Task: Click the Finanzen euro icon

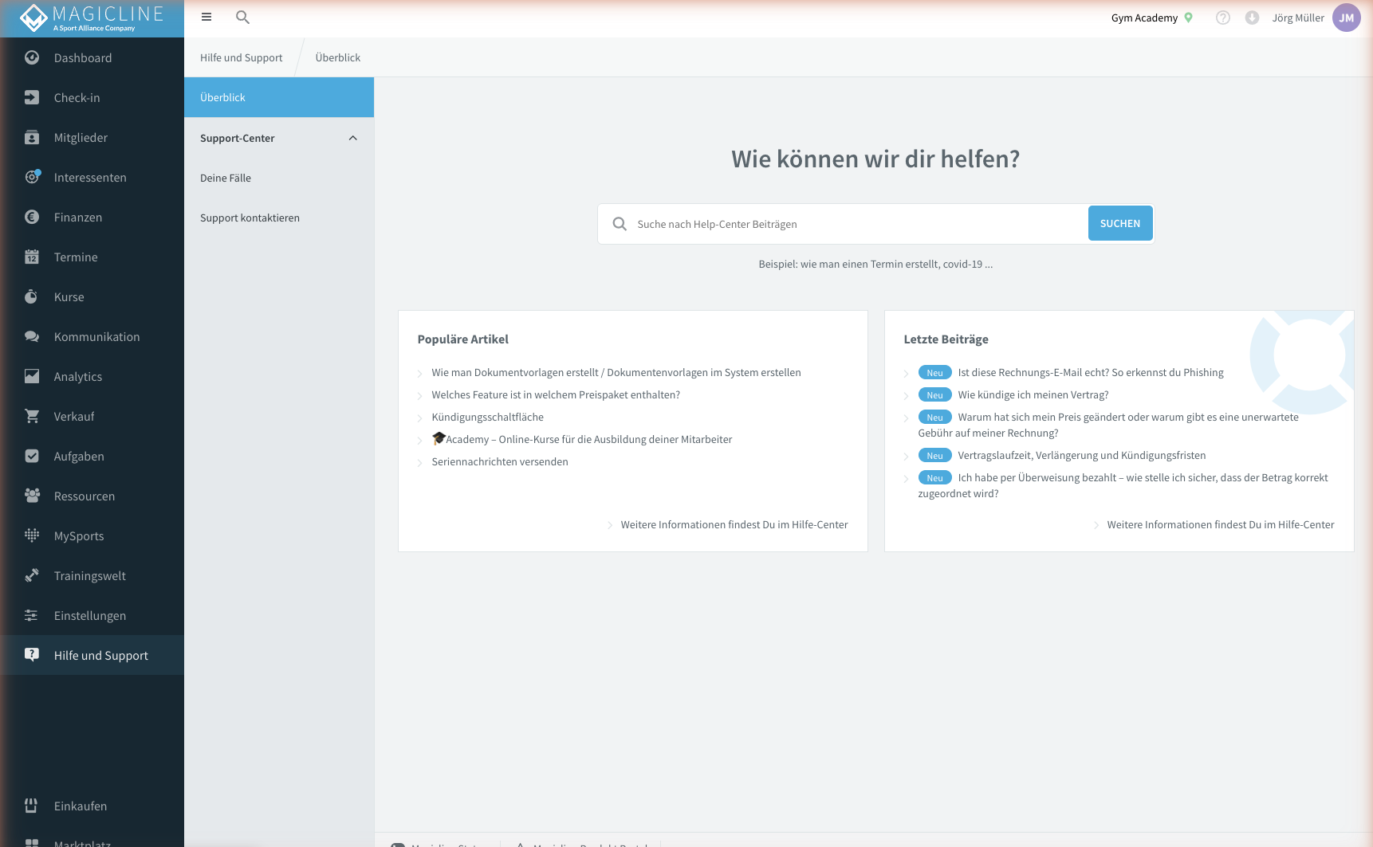Action: 32,217
